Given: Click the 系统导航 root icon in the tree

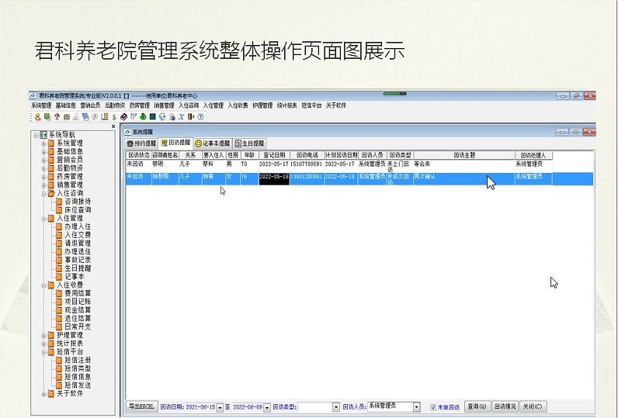Looking at the screenshot, I should point(43,135).
